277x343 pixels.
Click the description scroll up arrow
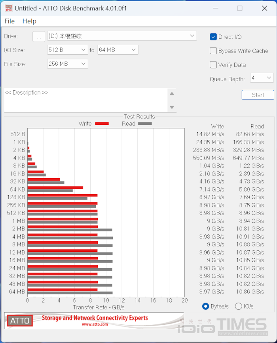pos(172,94)
